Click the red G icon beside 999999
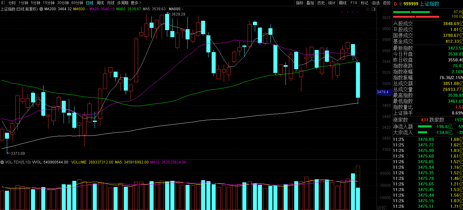463x210 pixels. pos(395,4)
